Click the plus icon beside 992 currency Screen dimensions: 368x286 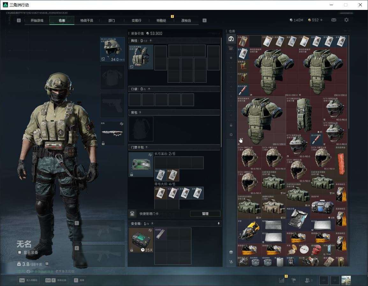(x=321, y=20)
